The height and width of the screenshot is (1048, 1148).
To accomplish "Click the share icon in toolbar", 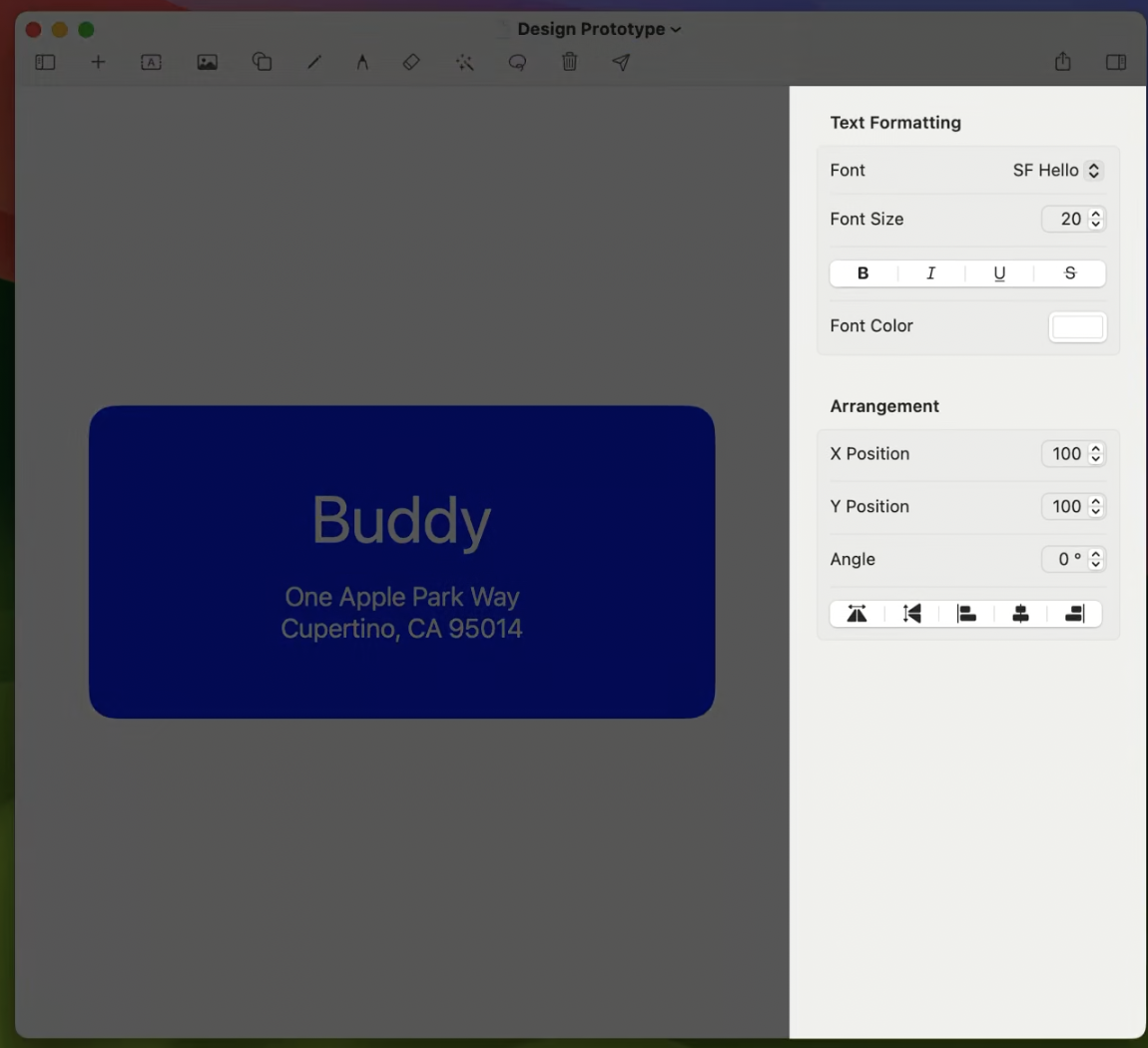I will tap(1063, 62).
